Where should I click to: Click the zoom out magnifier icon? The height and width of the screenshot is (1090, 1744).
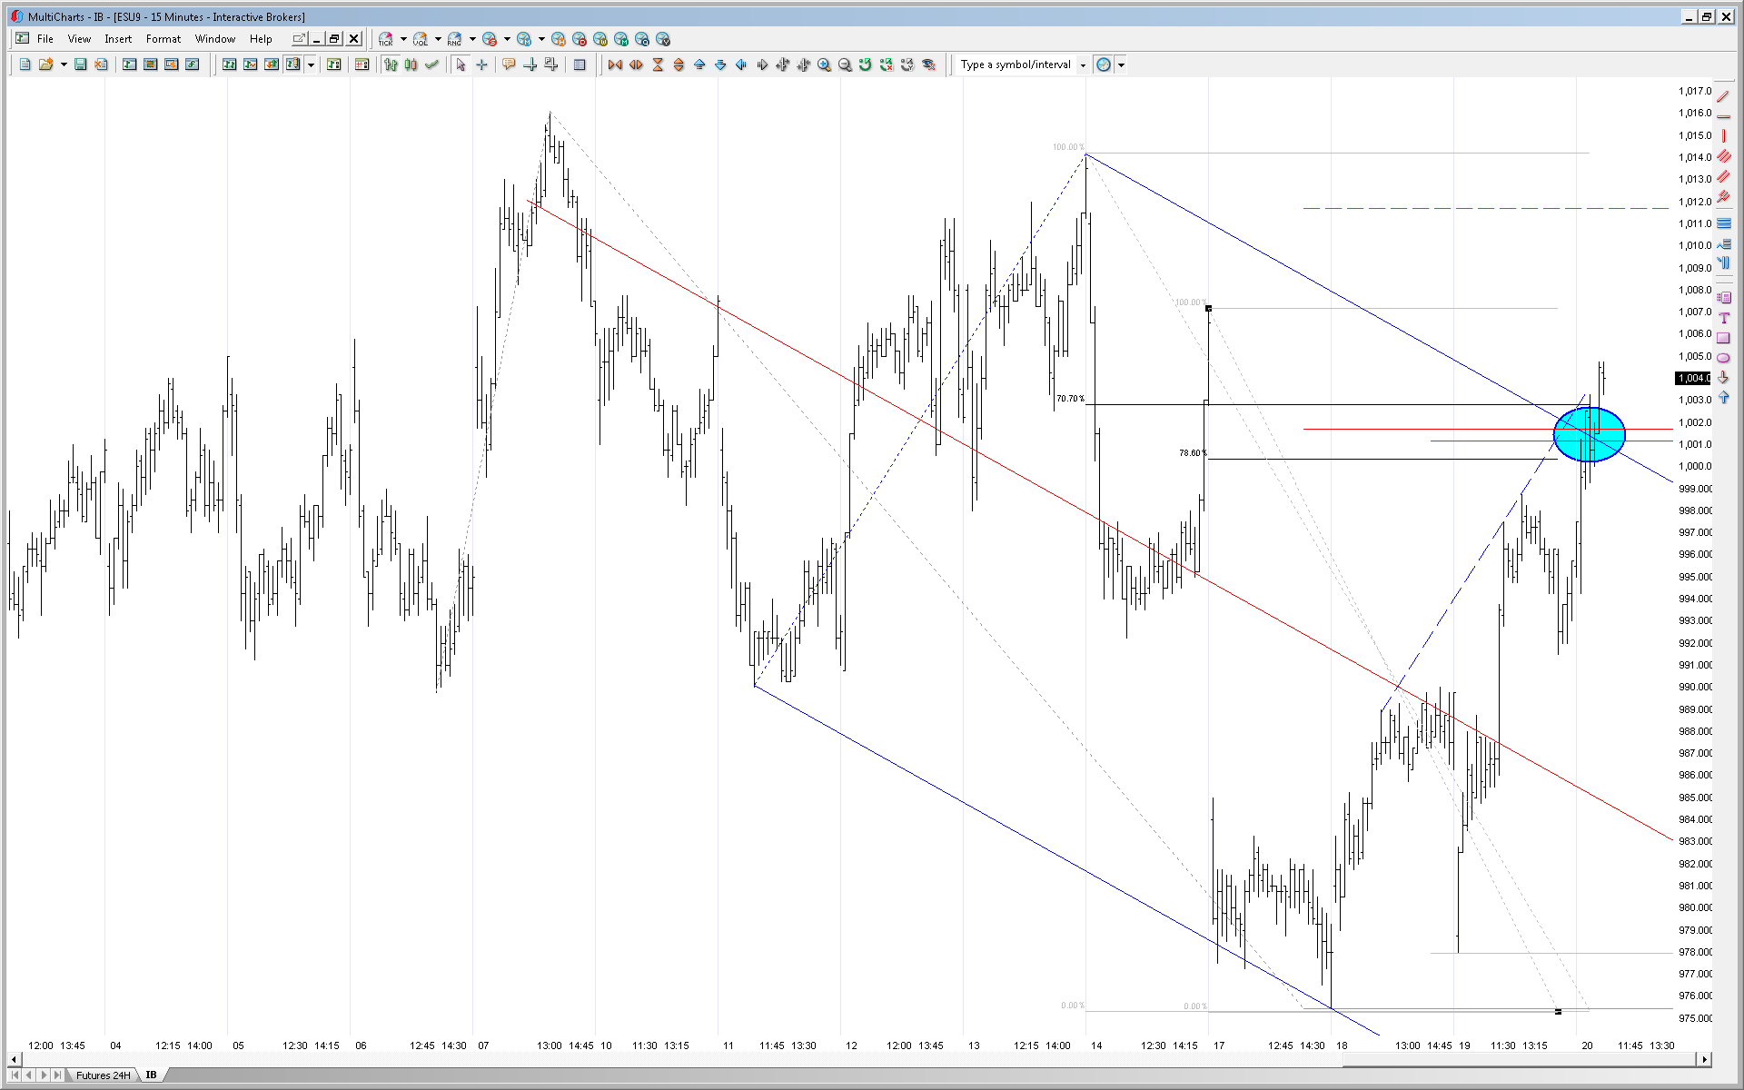(845, 64)
